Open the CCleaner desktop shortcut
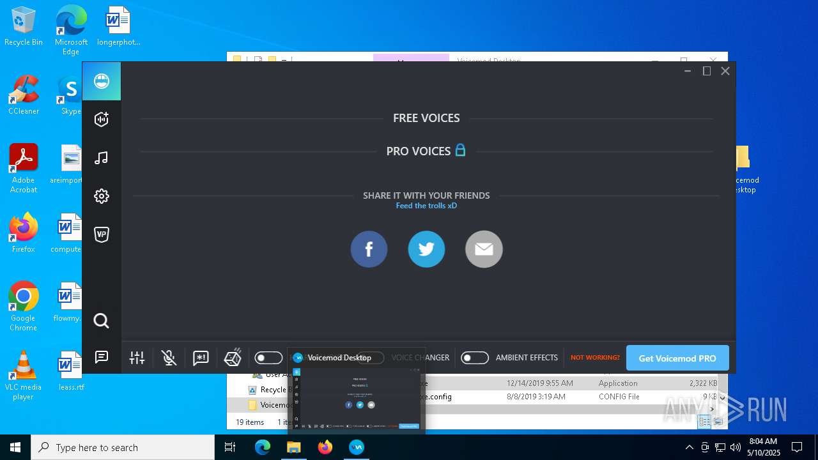 [x=24, y=95]
